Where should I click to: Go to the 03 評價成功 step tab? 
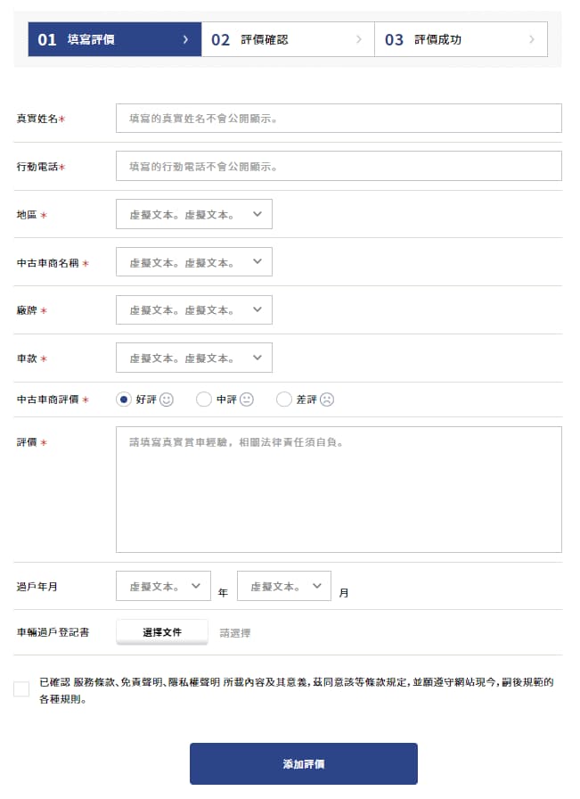pyautogui.click(x=461, y=39)
